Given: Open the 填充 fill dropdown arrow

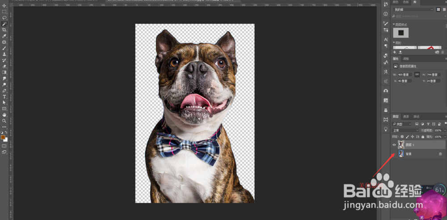Looking at the screenshot, I should [x=445, y=137].
